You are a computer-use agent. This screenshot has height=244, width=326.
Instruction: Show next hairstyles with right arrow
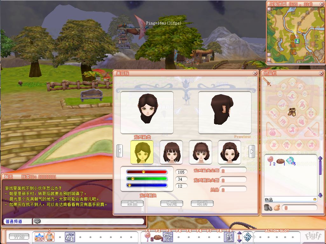(x=252, y=151)
